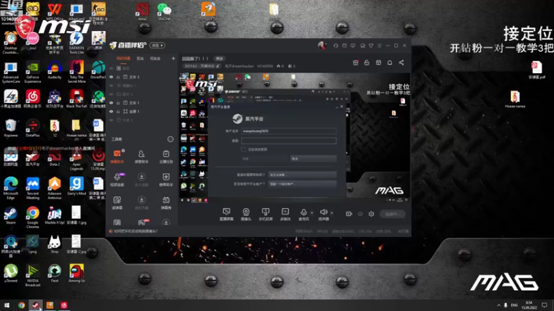Click the share icon in stream header
Screen dimensions: 554x311
pos(402,62)
